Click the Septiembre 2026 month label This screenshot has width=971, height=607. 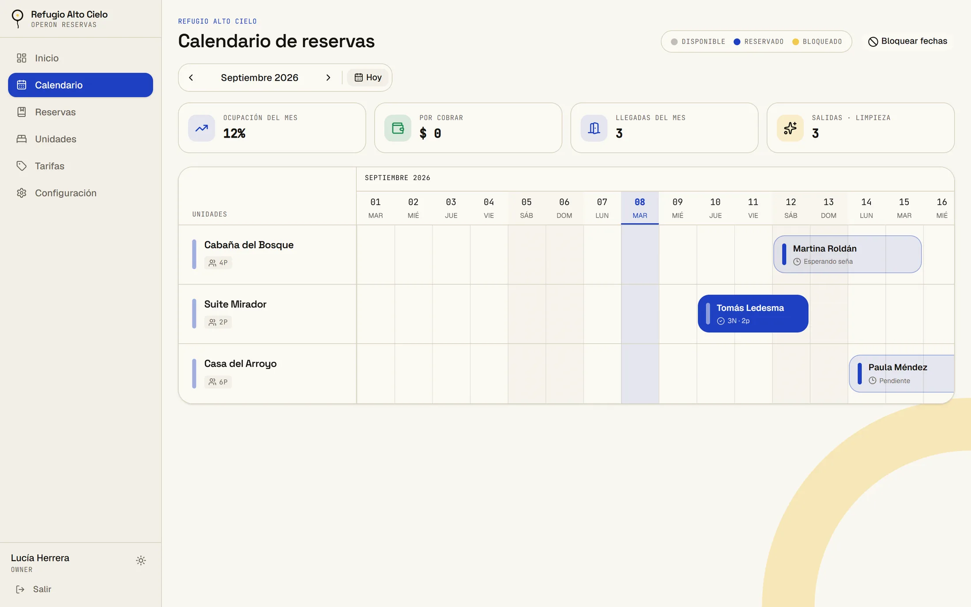pyautogui.click(x=260, y=77)
